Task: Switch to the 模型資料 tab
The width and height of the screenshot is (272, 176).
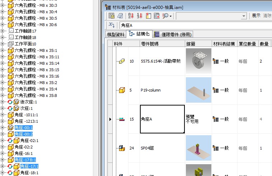Action: pos(116,34)
